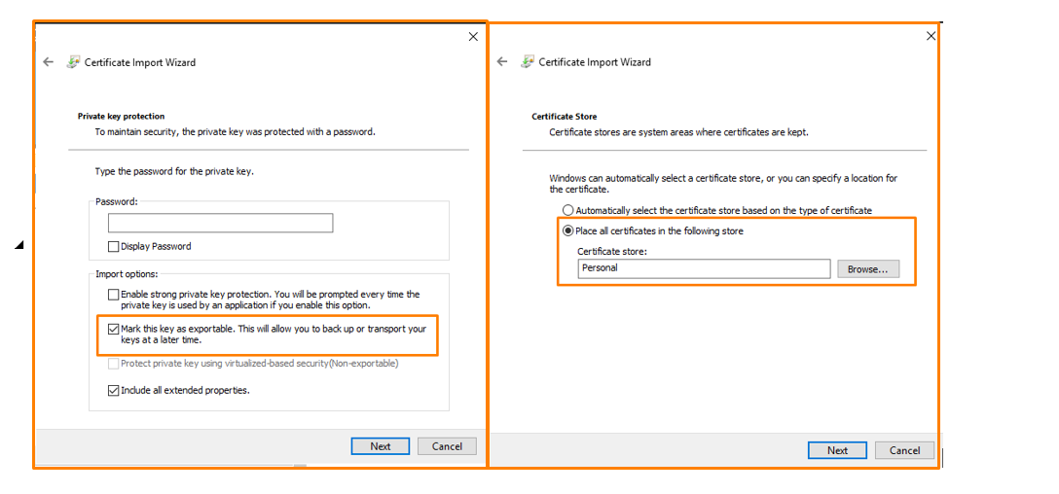1059x494 pixels.
Task: Click back arrow in right wizard window
Action: (502, 62)
